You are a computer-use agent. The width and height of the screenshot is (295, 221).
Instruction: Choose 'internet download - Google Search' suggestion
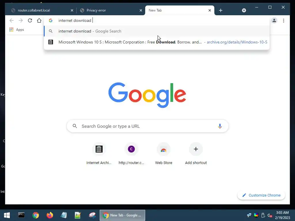[x=156, y=31]
